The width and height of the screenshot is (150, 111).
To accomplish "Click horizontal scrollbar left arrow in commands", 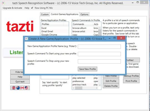I will 73,88.
